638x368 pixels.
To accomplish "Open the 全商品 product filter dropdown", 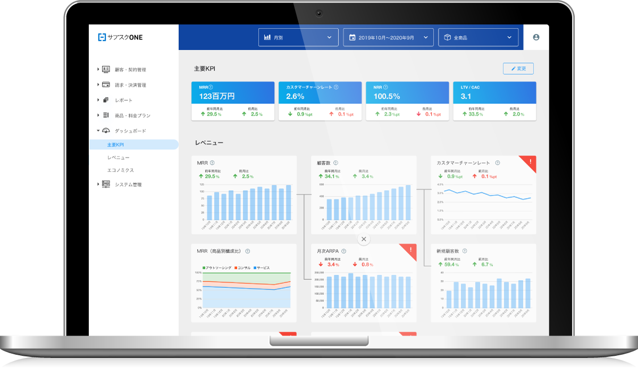I will click(478, 37).
